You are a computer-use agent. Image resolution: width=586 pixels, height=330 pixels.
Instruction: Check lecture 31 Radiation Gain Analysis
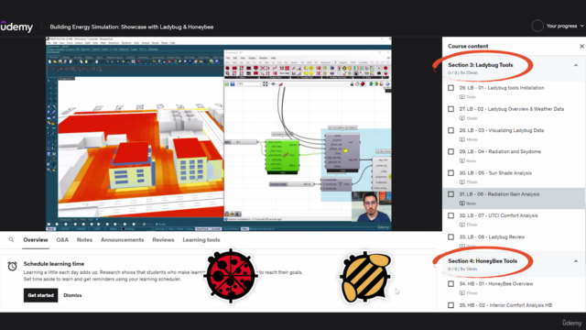coord(451,194)
